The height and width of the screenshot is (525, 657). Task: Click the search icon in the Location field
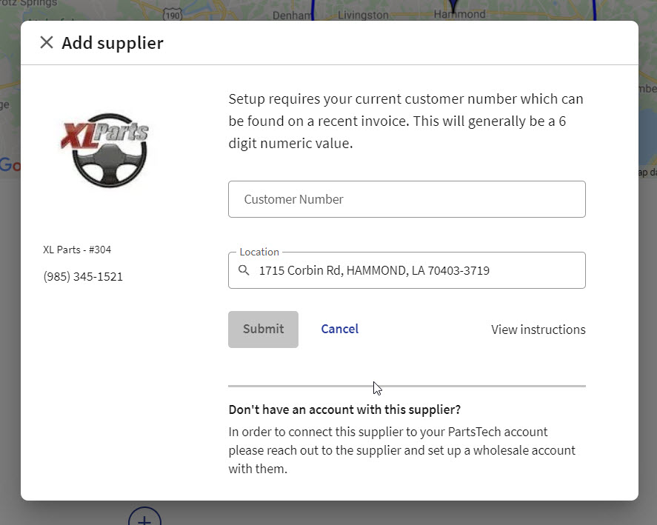(244, 270)
